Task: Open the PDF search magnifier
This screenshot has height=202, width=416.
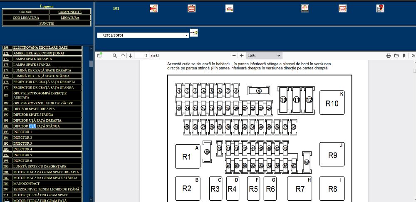Action: 115,56
